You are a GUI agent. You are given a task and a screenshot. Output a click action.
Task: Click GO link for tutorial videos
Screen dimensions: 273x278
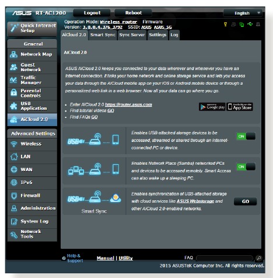111,110
